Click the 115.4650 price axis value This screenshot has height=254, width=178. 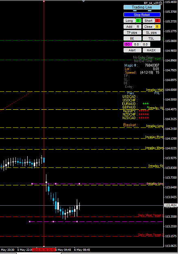171,2
